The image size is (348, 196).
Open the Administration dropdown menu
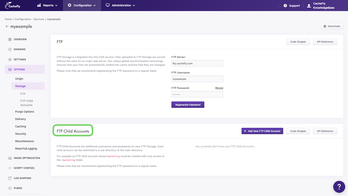(120, 5)
